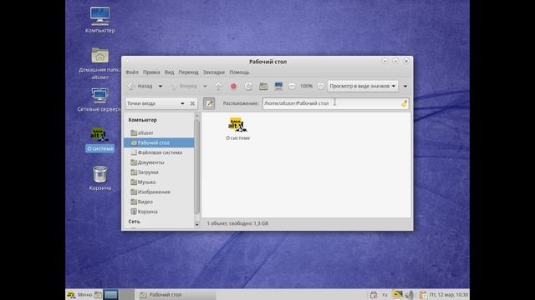Select altuser in the sidebar
Image resolution: width=535 pixels, height=300 pixels.
click(x=159, y=132)
